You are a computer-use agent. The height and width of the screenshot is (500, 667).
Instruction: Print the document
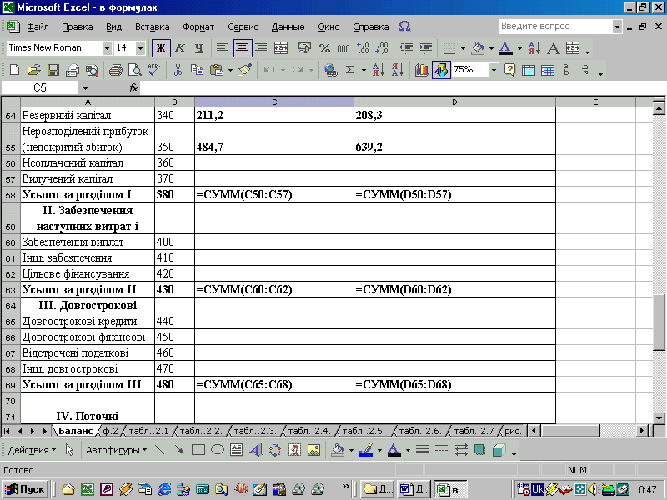pos(116,70)
